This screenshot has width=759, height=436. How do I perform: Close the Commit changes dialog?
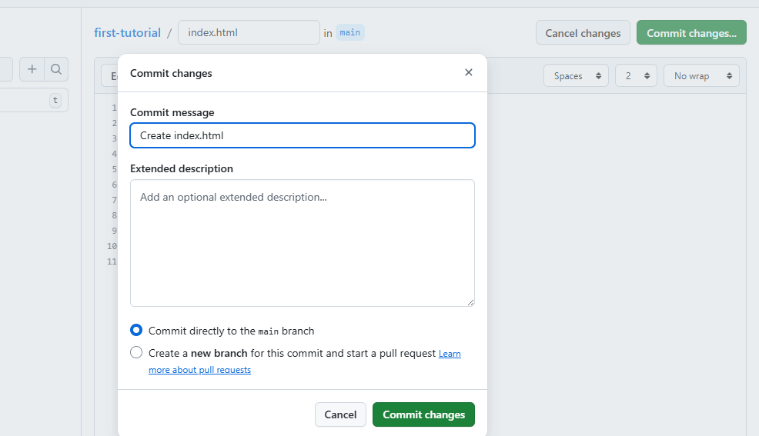pyautogui.click(x=469, y=73)
